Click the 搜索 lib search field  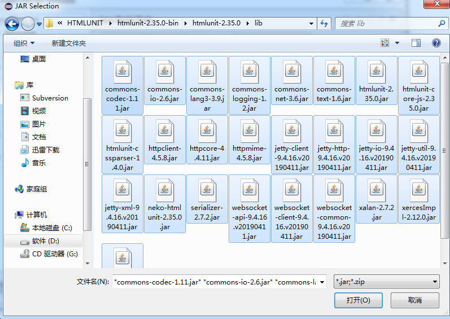387,23
